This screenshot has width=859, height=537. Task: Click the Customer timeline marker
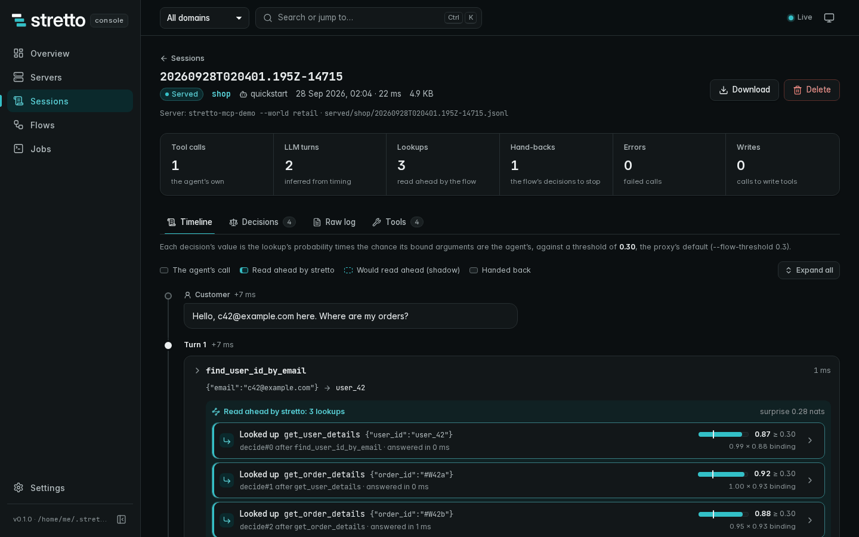168,296
